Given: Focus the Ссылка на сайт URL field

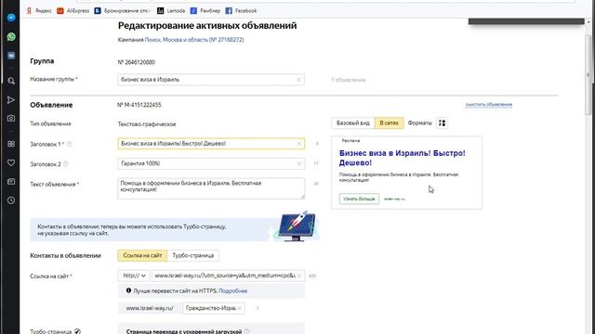Looking at the screenshot, I should (x=228, y=276).
